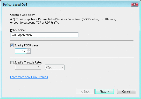Open Learn more about QoS Policies link

coord(29,77)
